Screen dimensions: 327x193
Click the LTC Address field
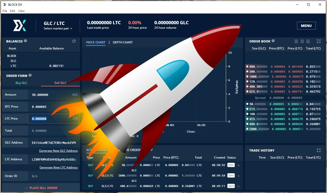(x=54, y=159)
